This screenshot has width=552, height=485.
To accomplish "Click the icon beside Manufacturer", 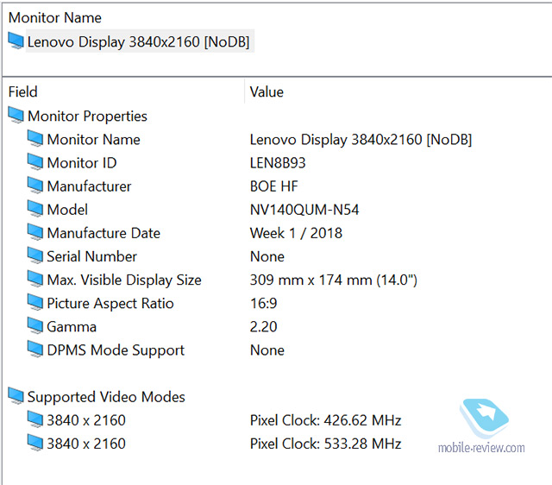I will point(35,186).
